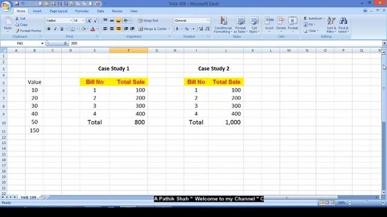Open the Office button menu
Screen dimensions: 387x217
point(5,5)
